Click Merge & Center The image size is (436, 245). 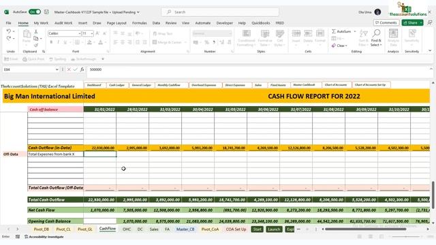(x=167, y=42)
